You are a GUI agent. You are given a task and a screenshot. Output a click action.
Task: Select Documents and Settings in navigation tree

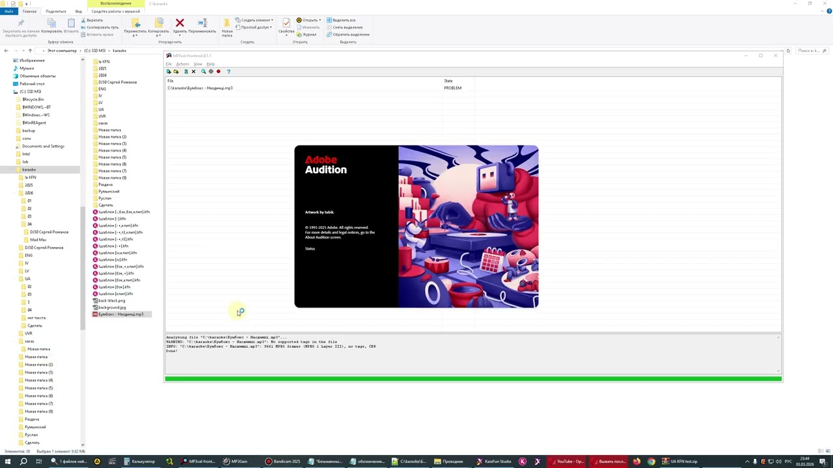[43, 146]
